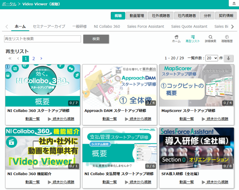
Task: Click the SFA導入研修（全社編） title
Action: coord(180,174)
